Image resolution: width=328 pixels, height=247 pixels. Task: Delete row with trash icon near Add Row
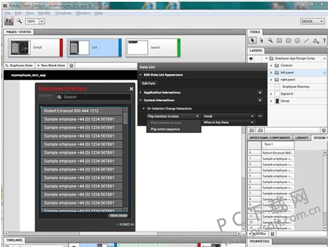coord(272,234)
